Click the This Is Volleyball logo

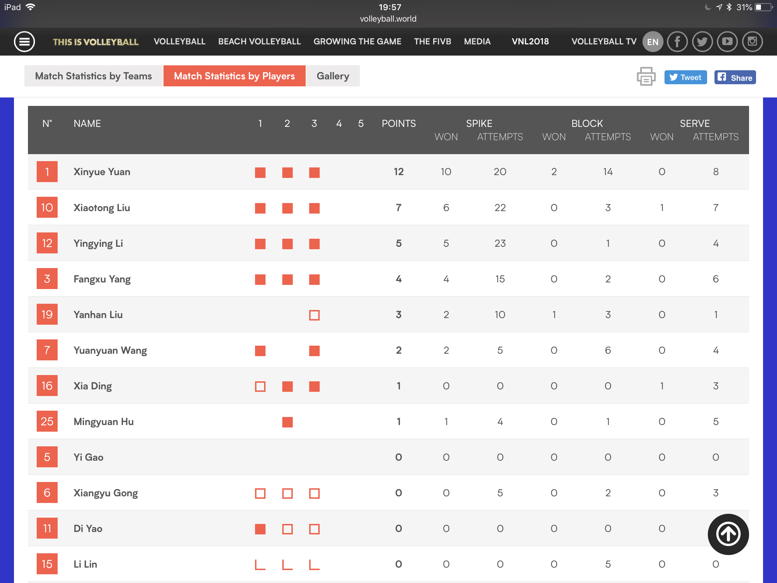point(95,42)
